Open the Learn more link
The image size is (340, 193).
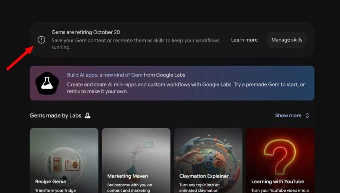click(244, 40)
